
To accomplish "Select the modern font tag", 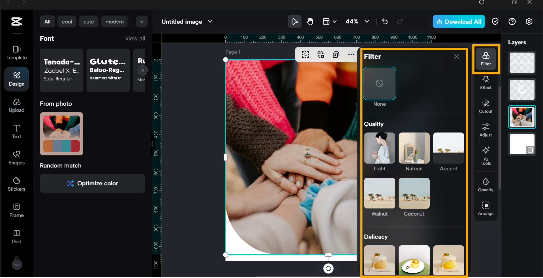I will point(115,21).
